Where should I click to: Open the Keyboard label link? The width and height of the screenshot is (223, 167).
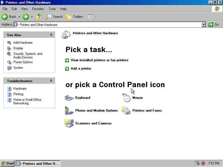pos(83,98)
